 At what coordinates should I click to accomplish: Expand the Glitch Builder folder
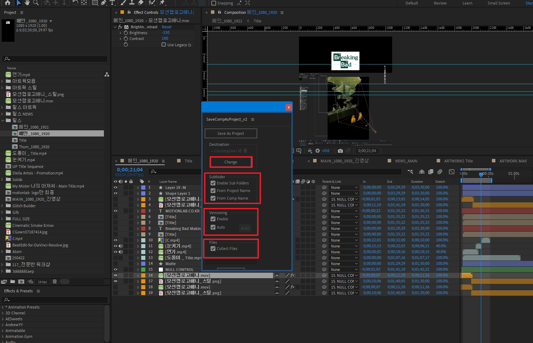click(2, 206)
